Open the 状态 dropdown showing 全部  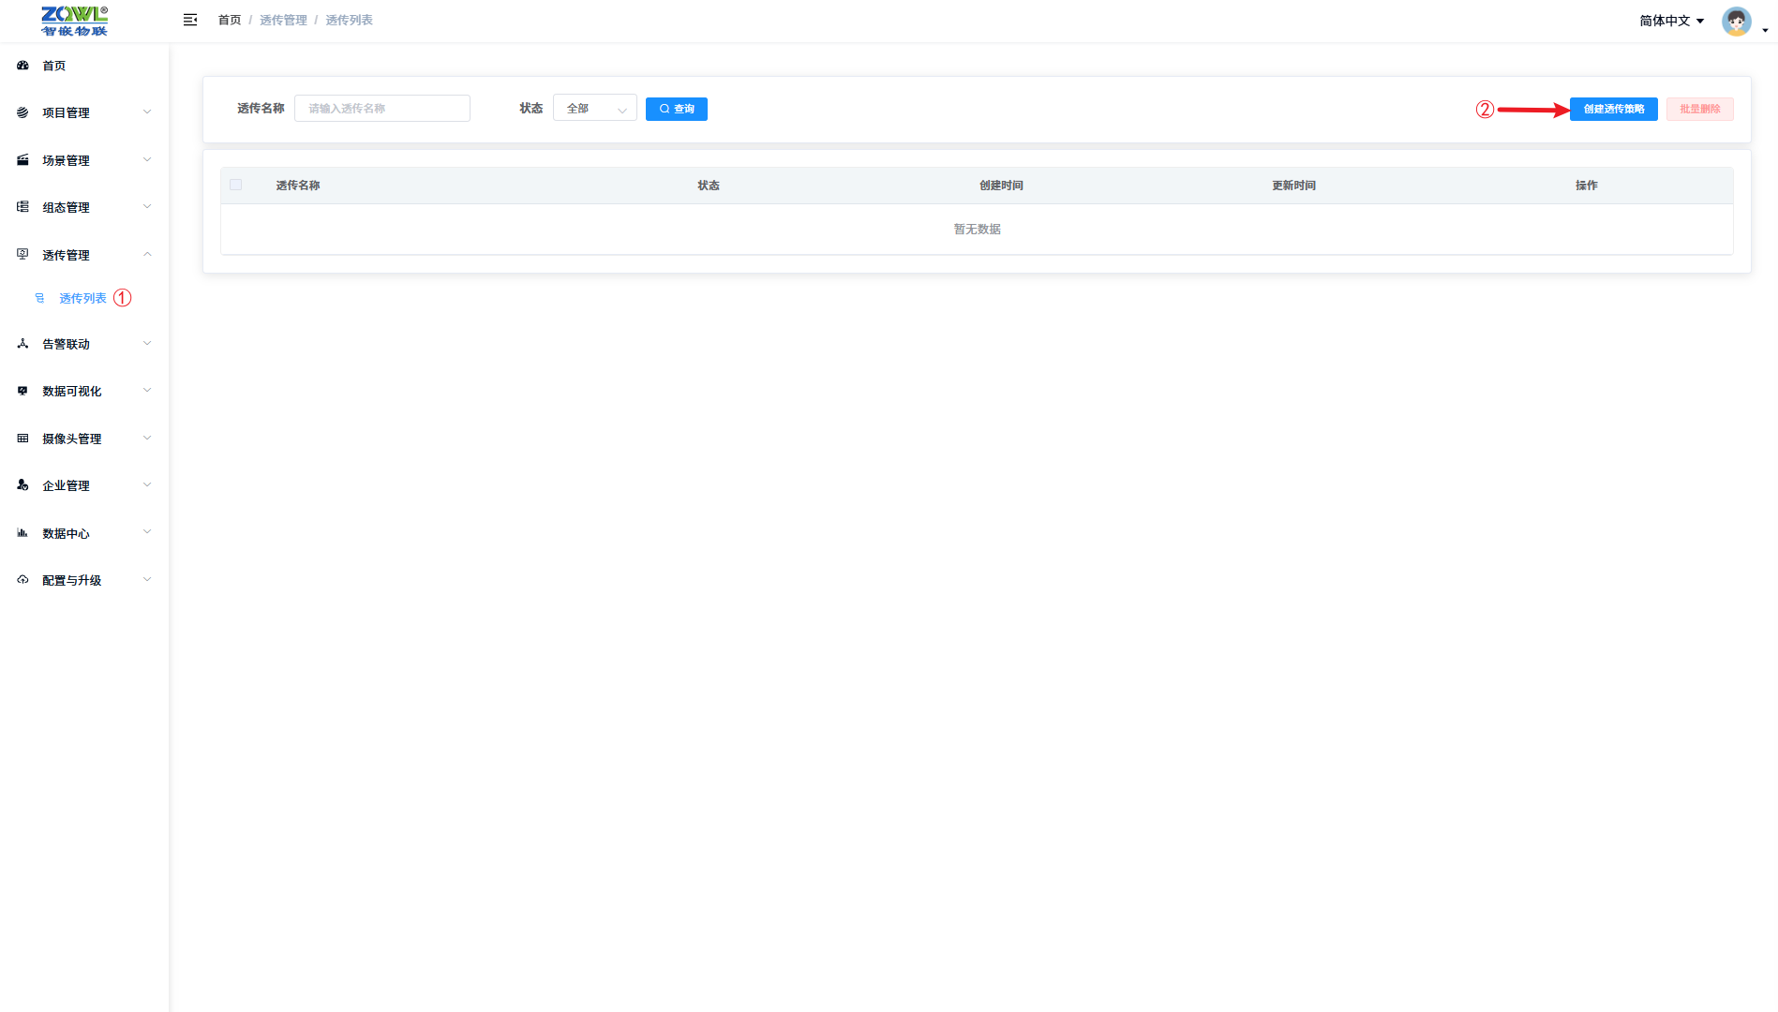594,109
